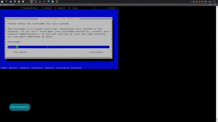Image resolution: width=218 pixels, height=122 pixels.
Task: Click 'Please enter the hostname for this system.'
Action: pyautogui.click(x=38, y=24)
